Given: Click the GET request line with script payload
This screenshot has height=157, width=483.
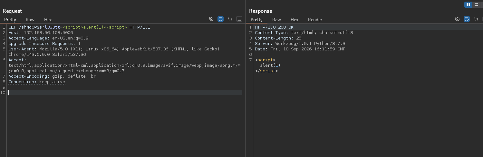Looking at the screenshot, I should coord(79,27).
